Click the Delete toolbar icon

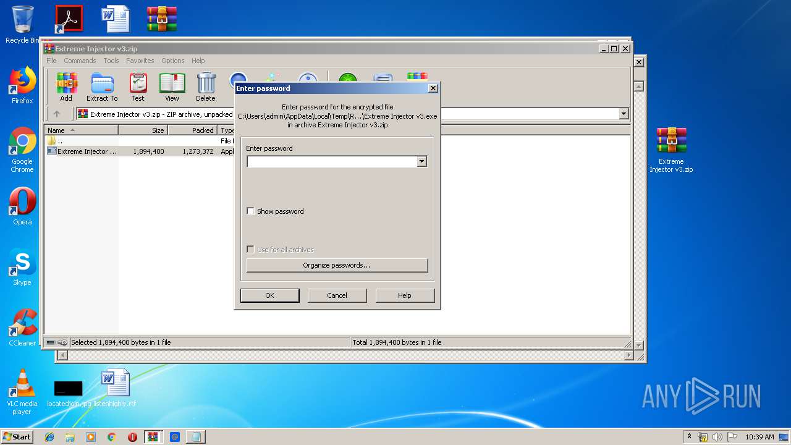206,87
